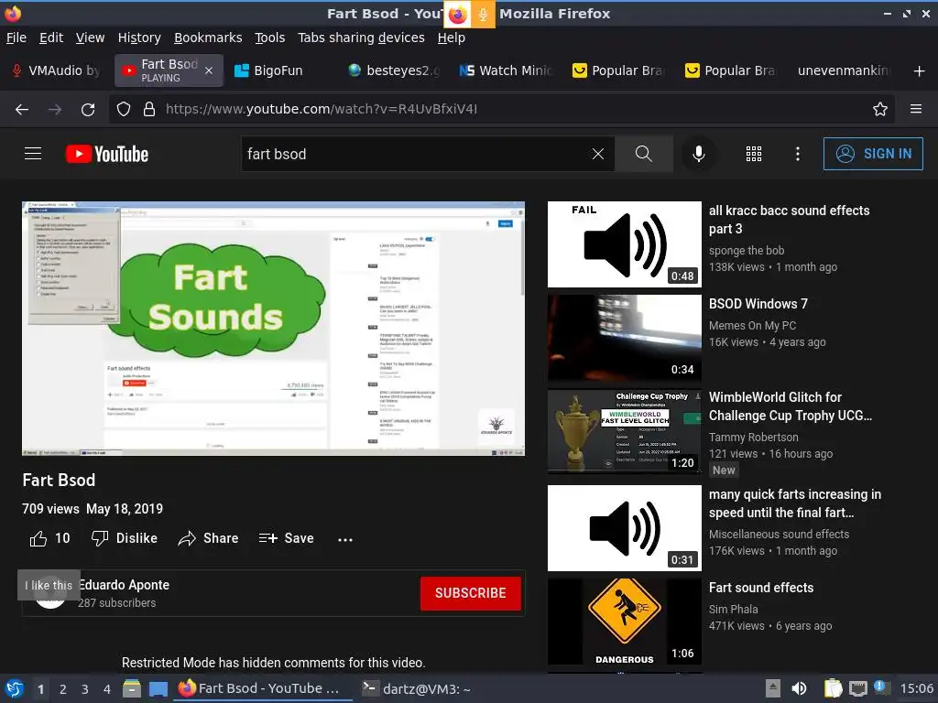Click the taskbar clock 15:06

click(916, 688)
